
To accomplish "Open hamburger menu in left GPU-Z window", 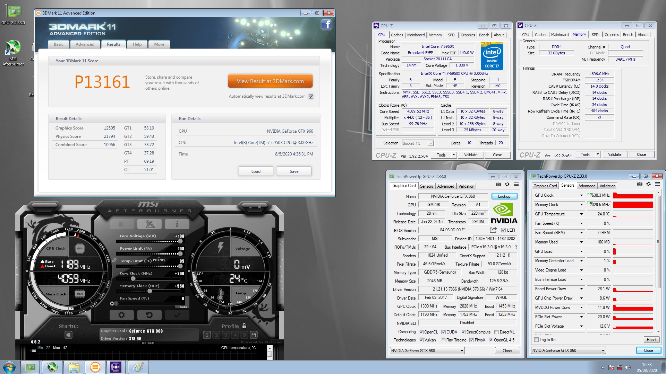I will coord(516,185).
